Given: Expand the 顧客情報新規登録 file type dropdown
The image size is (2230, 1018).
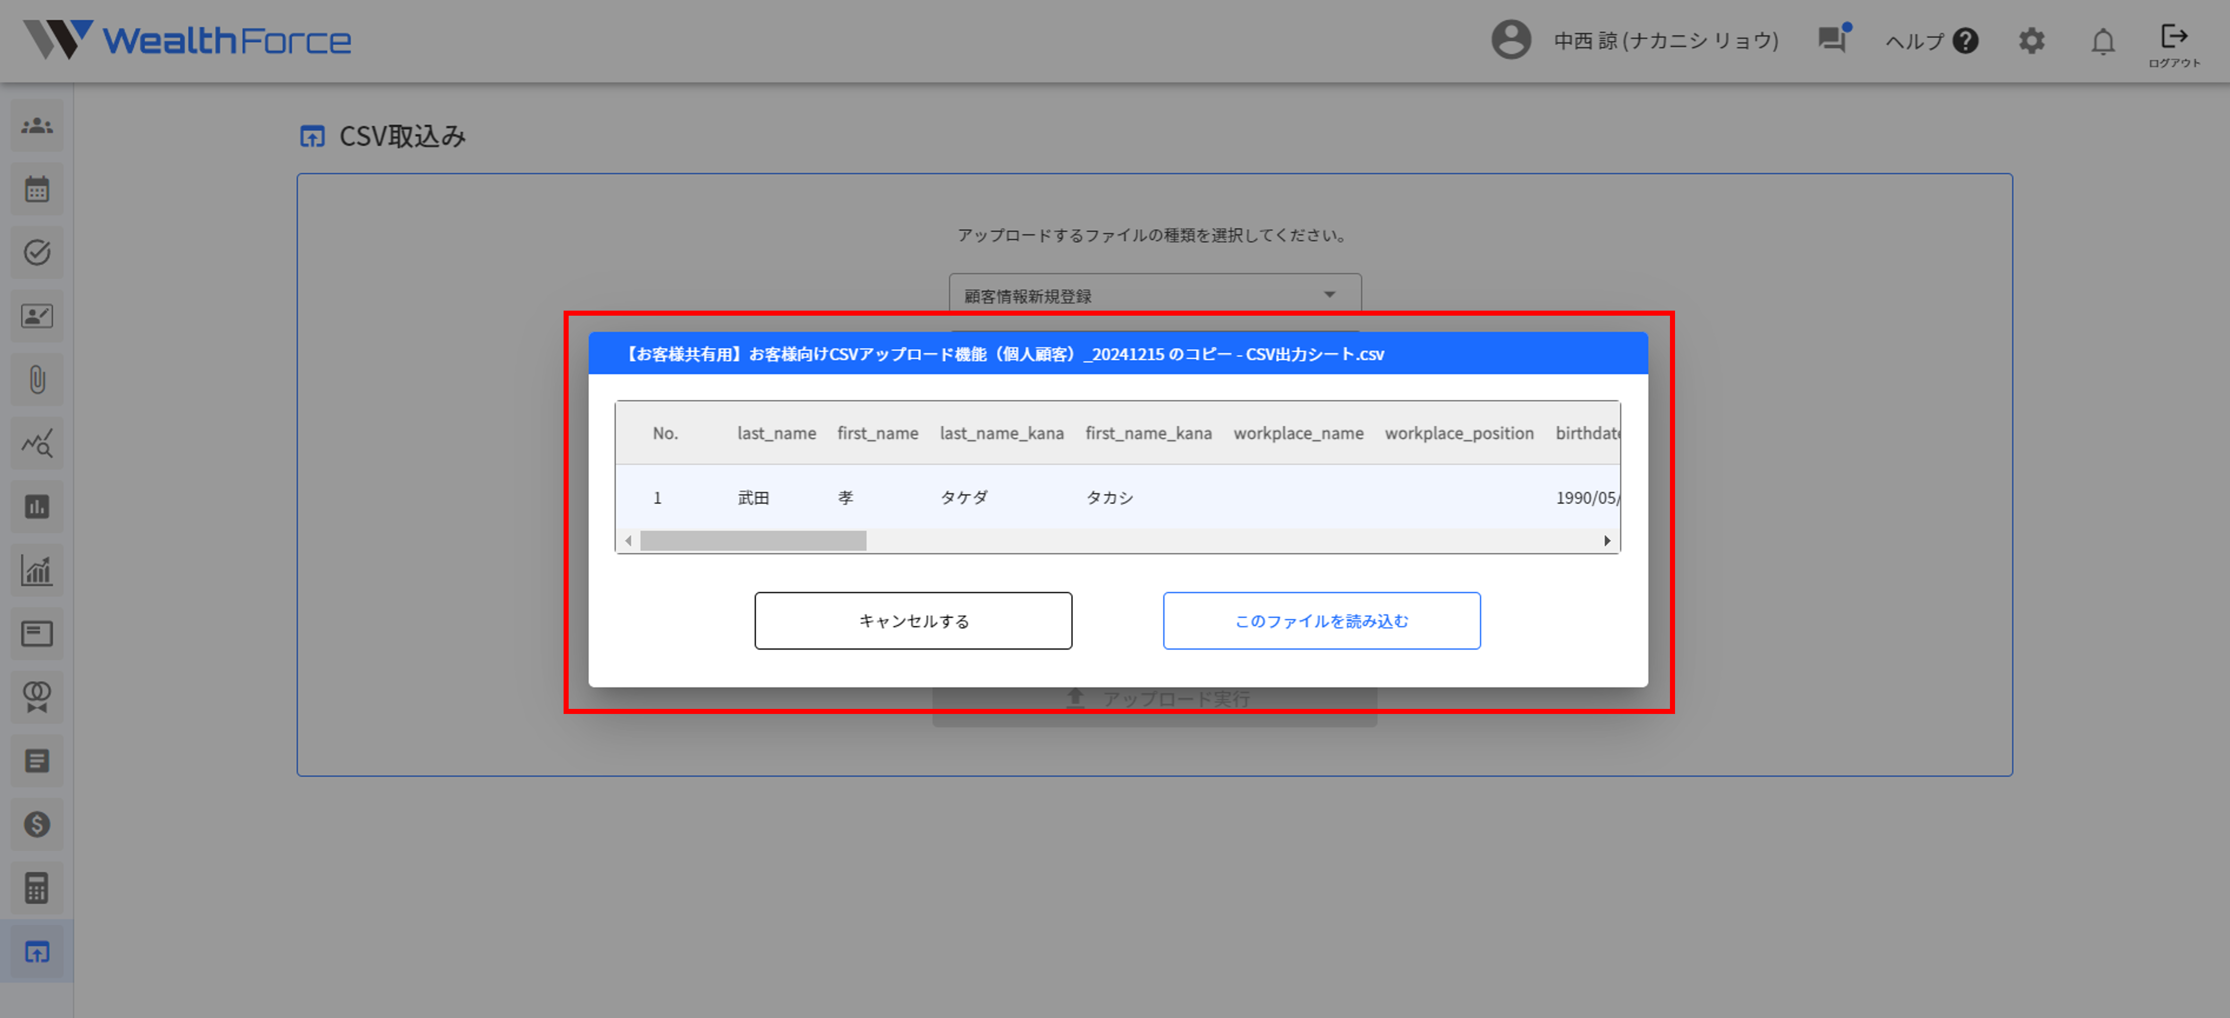Looking at the screenshot, I should [x=1154, y=295].
